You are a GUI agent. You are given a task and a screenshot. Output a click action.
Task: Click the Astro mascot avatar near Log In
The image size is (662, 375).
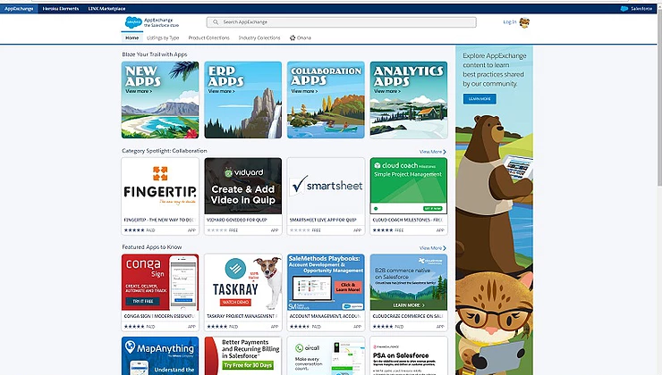click(524, 22)
